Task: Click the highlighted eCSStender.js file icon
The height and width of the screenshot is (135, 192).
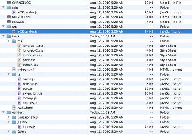Action: point(14,31)
